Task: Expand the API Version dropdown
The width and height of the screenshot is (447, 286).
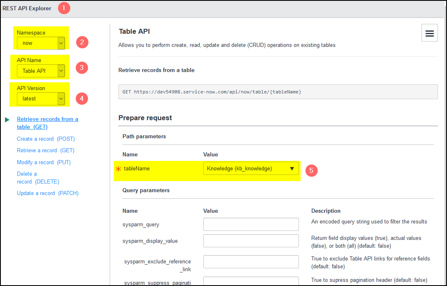Action: (40, 98)
